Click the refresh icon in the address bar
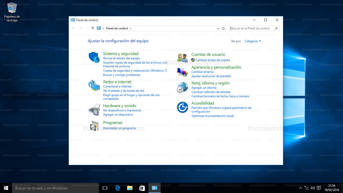Viewport: 343px width, 193px height. (x=223, y=28)
